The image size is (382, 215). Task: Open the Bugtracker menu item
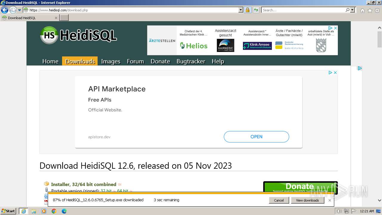tap(191, 61)
